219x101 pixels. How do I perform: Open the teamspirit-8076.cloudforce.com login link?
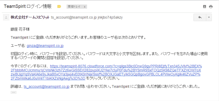click(106, 72)
